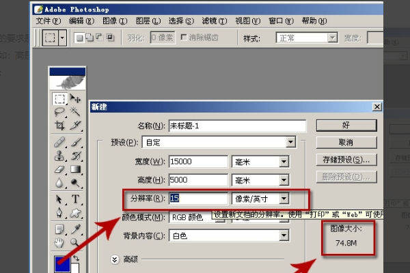The width and height of the screenshot is (410, 273).
Task: Click the 高度 height field showing 5000
Action: (198, 180)
